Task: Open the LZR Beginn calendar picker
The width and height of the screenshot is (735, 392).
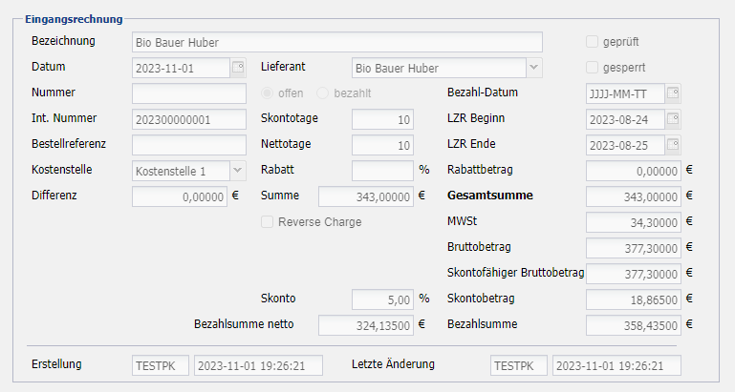Action: click(x=673, y=119)
